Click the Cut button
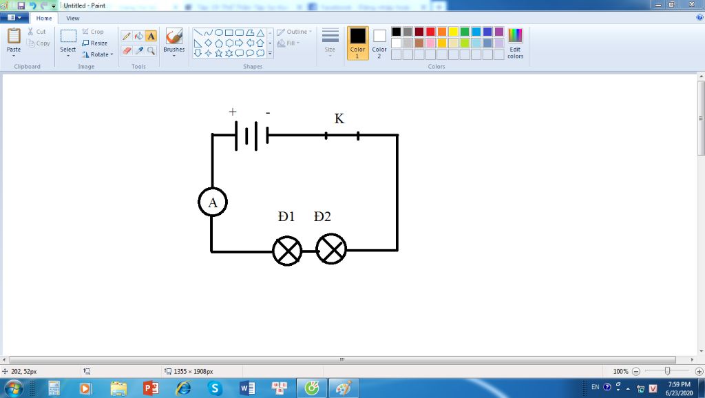The width and height of the screenshot is (705, 398). point(36,32)
